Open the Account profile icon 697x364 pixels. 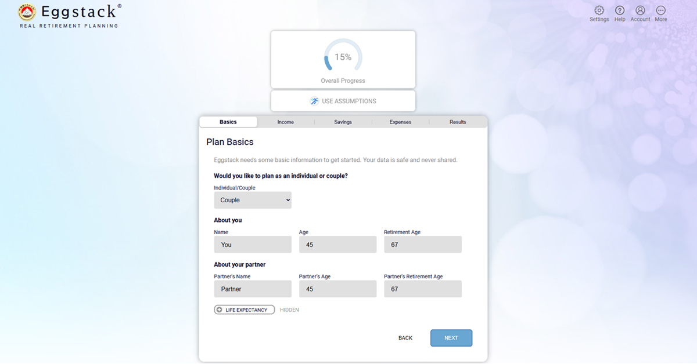pyautogui.click(x=640, y=10)
